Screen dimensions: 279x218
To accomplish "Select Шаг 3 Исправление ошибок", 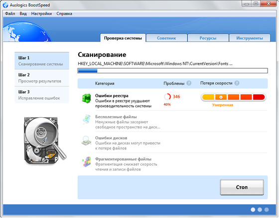I will [42, 95].
